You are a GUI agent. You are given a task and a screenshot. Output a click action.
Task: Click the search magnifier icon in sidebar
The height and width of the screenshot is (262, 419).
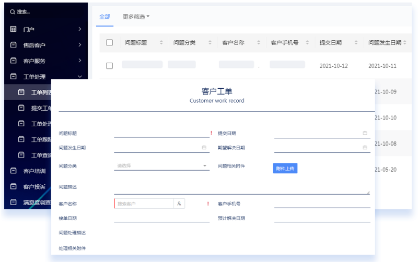[x=13, y=12]
